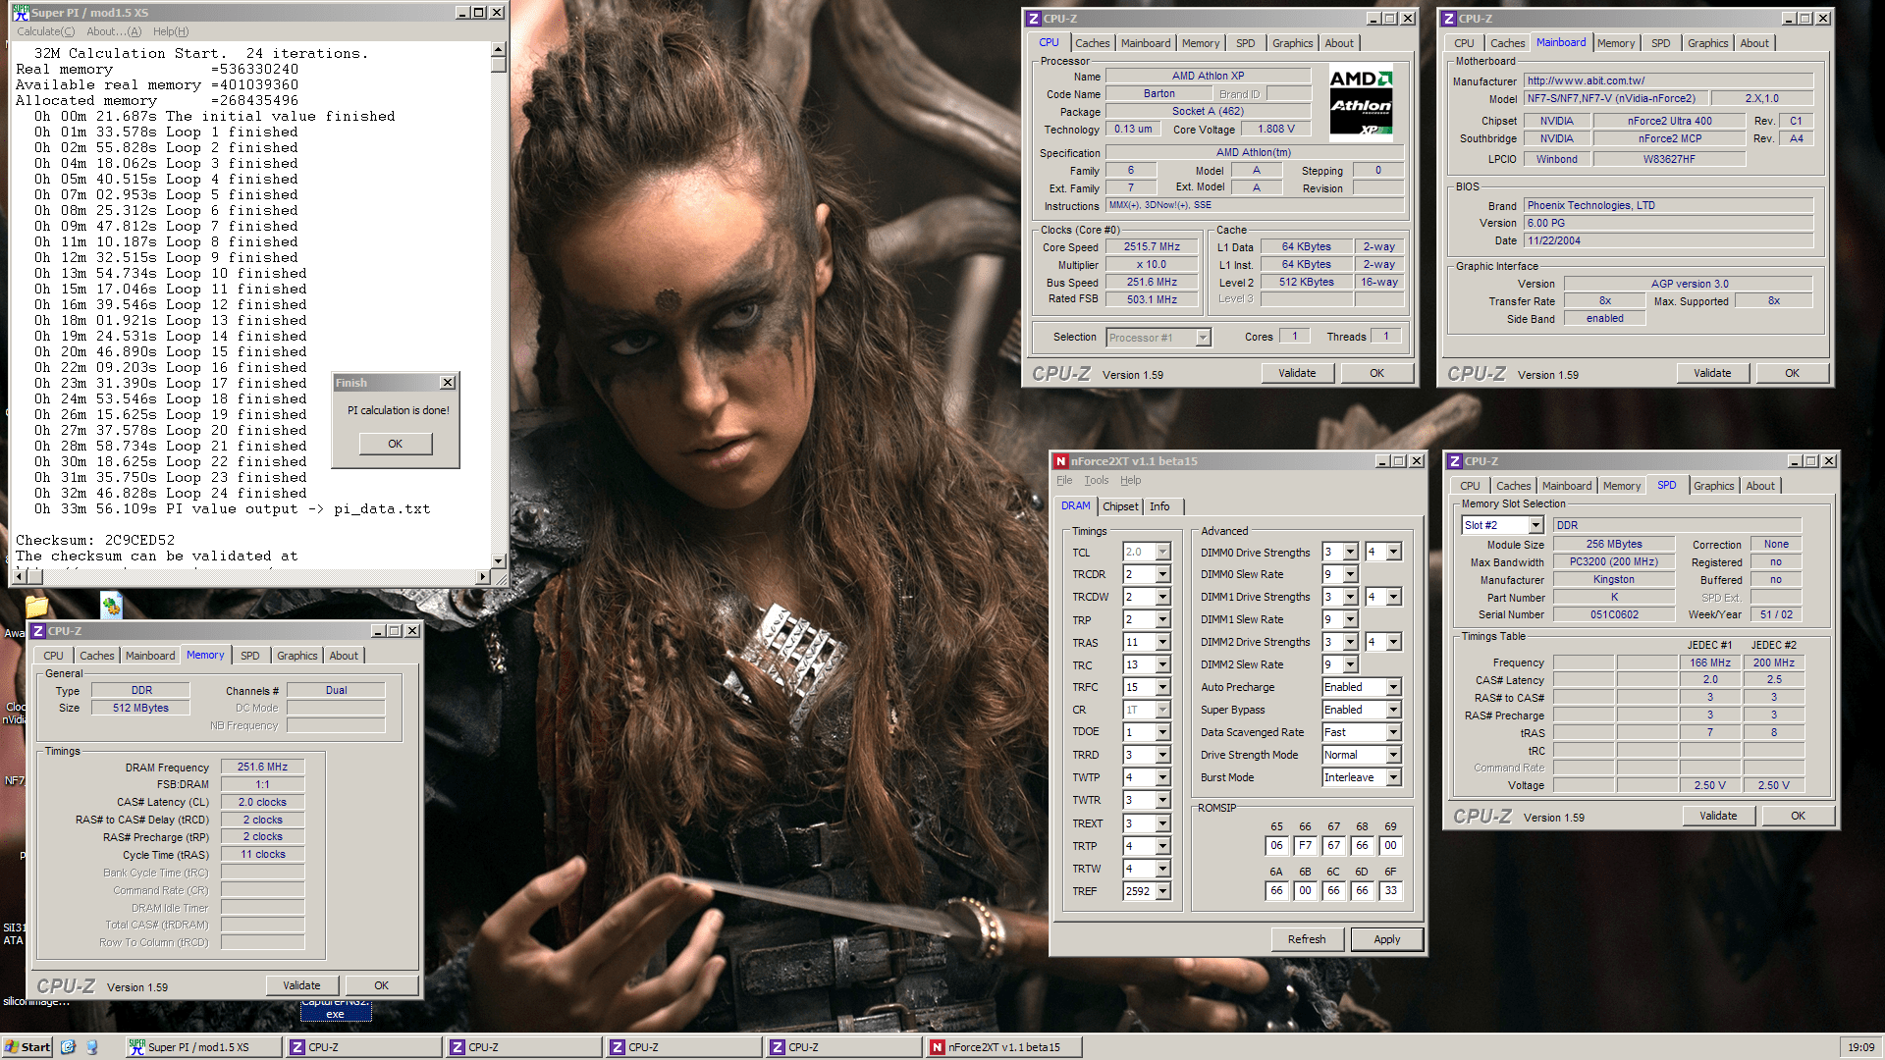Open the Data Scavenged Rate dropdown
The image size is (1885, 1060).
tap(1393, 732)
